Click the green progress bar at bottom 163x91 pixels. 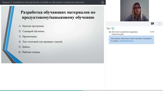[x=42, y=90]
